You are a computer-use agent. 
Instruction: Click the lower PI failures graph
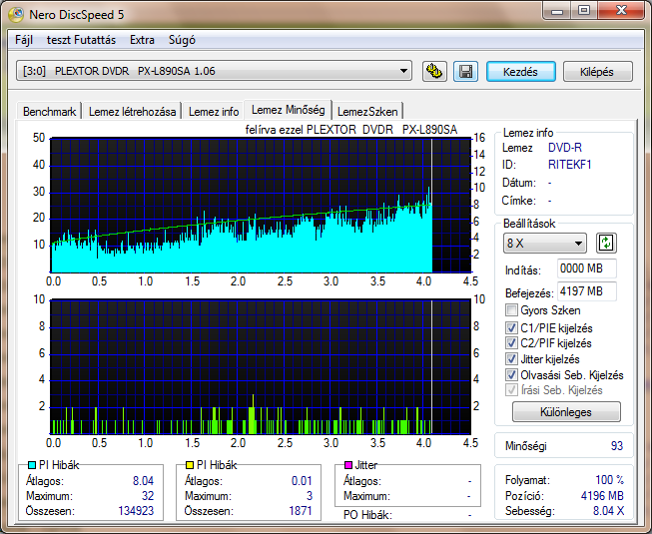click(x=261, y=366)
